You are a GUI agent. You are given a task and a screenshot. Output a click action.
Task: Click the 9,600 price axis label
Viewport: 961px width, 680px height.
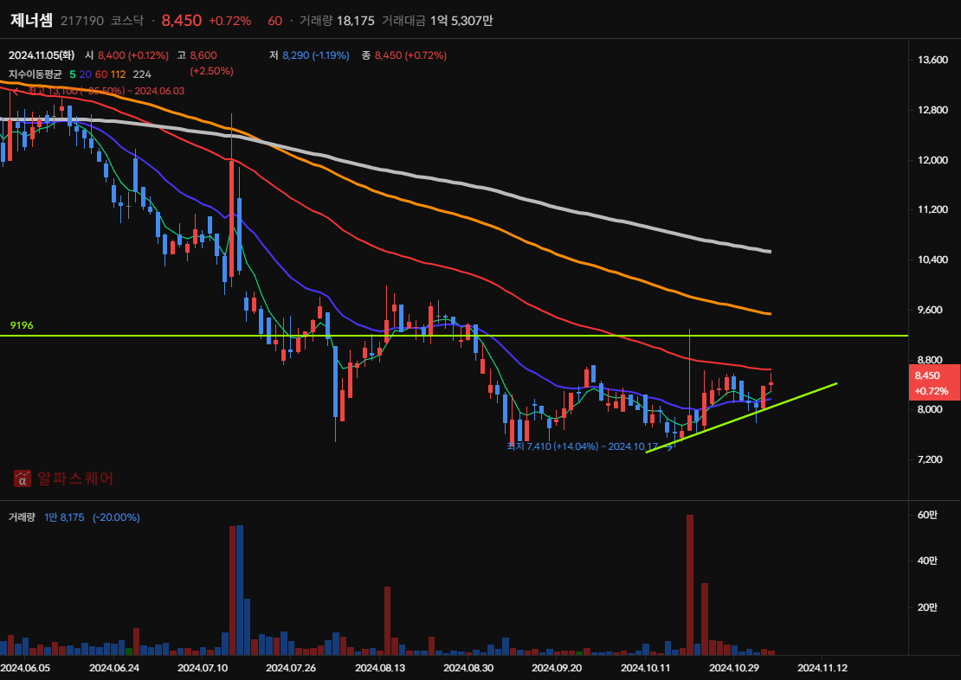point(930,310)
